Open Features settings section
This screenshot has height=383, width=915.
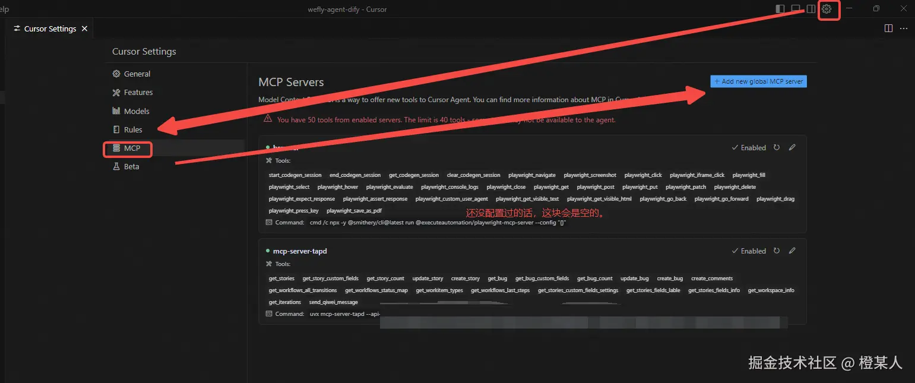click(x=132, y=92)
